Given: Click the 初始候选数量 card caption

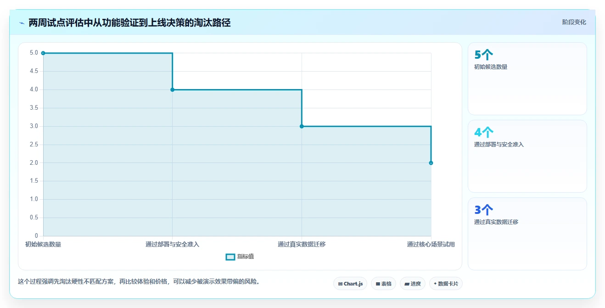Looking at the screenshot, I should point(491,67).
